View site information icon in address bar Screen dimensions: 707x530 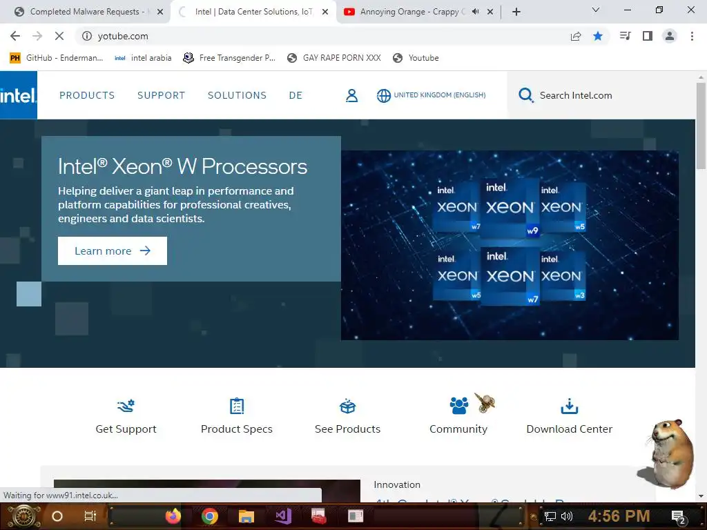coord(87,36)
